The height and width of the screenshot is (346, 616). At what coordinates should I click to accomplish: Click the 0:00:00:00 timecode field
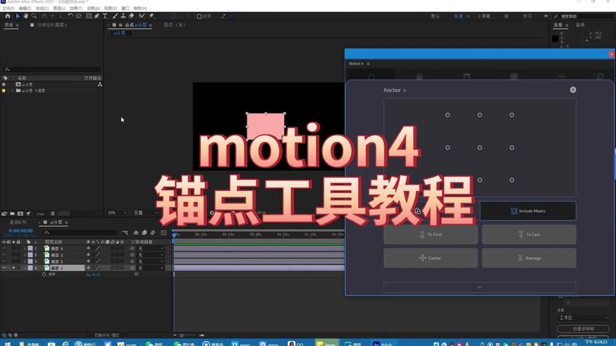click(x=21, y=231)
